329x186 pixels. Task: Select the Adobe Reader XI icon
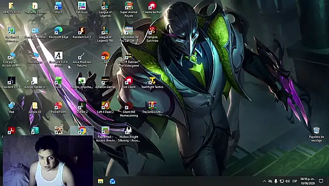(x=35, y=82)
